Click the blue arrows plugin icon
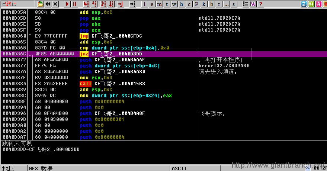The height and width of the screenshot is (171, 327). pyautogui.click(x=304, y=4)
